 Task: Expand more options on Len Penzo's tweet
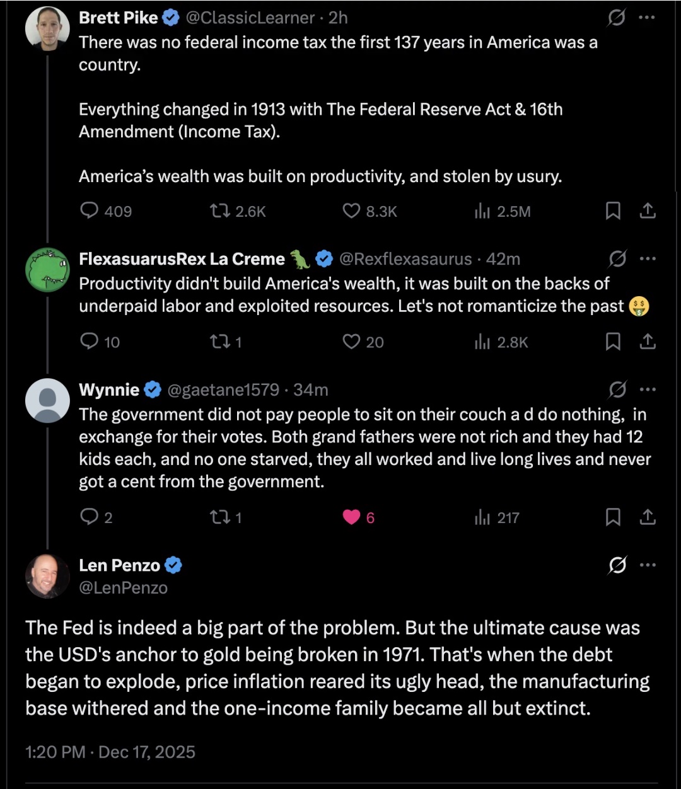(x=648, y=565)
